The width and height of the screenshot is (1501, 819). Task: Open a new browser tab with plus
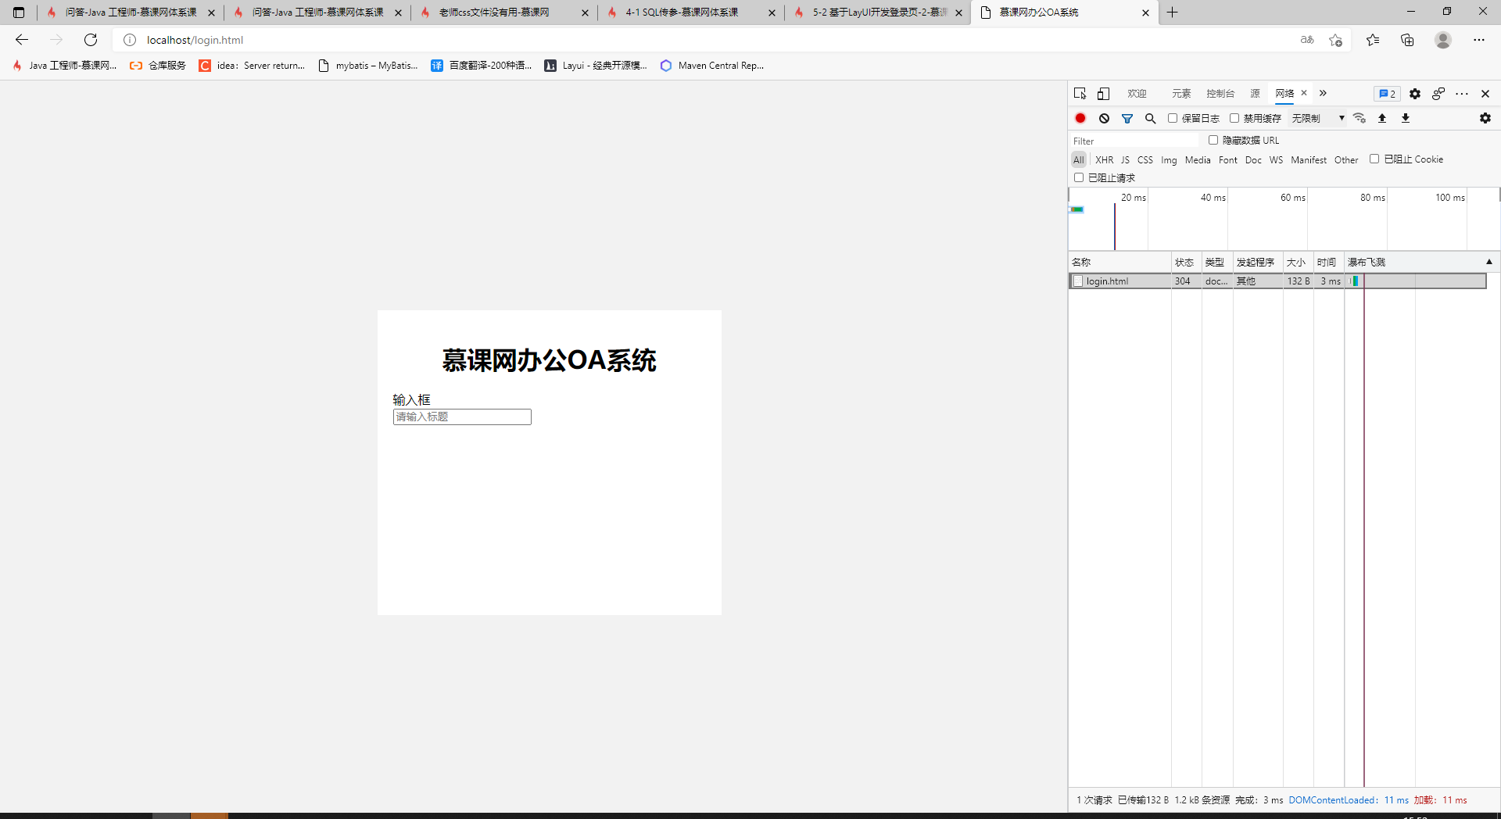tap(1173, 13)
